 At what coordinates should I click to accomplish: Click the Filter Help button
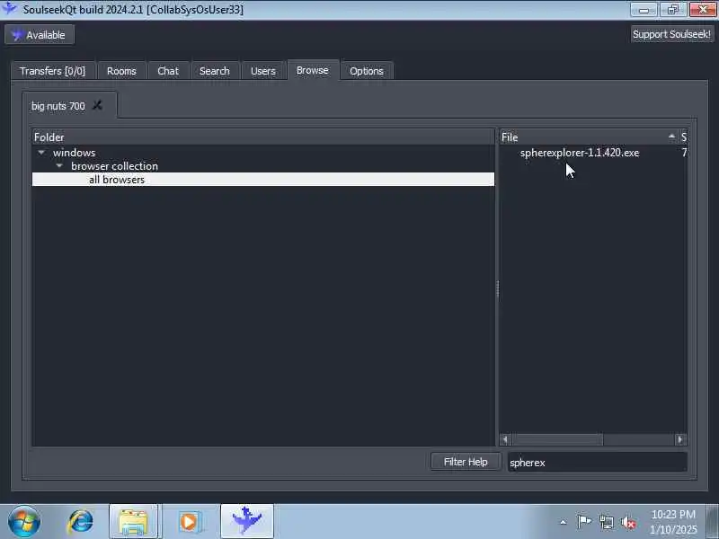[x=466, y=462]
